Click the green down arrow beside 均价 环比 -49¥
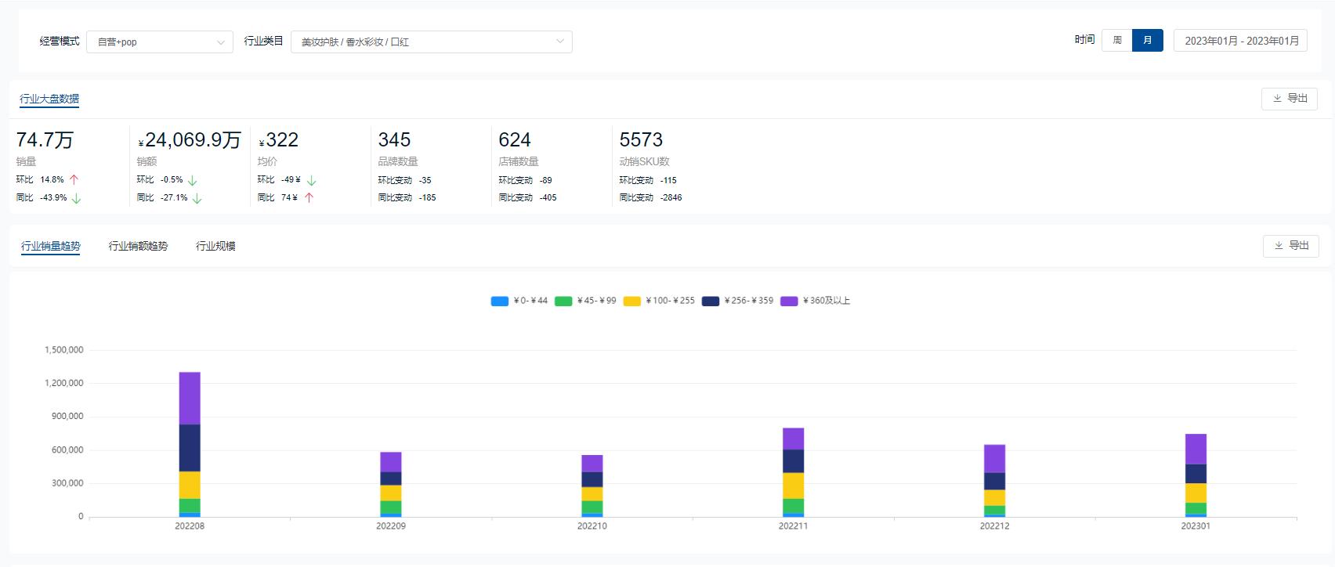This screenshot has height=567, width=1335. (x=311, y=180)
